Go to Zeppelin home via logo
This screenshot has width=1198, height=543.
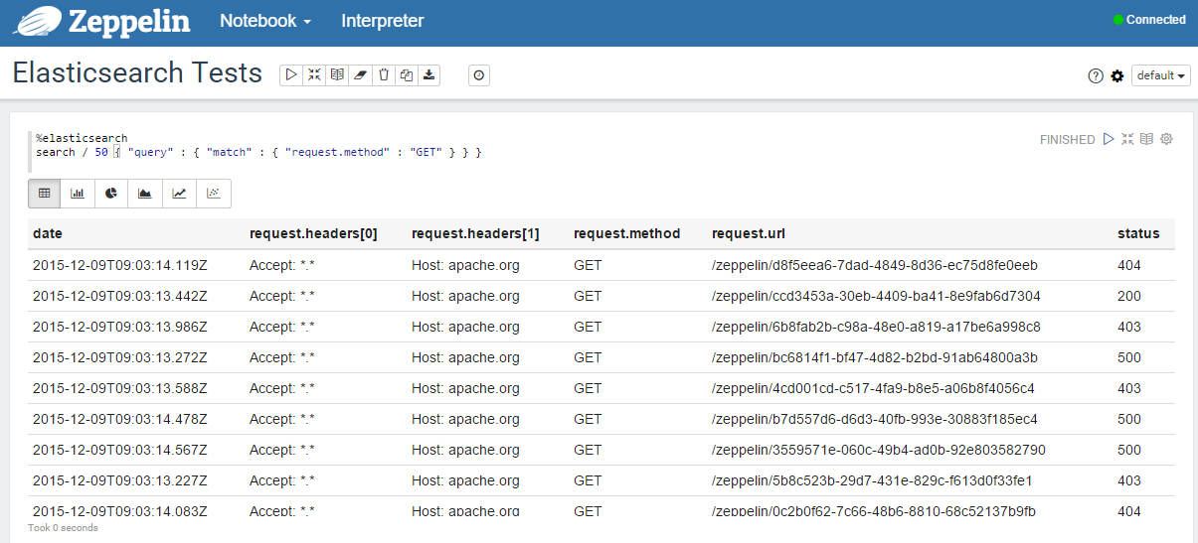[101, 21]
